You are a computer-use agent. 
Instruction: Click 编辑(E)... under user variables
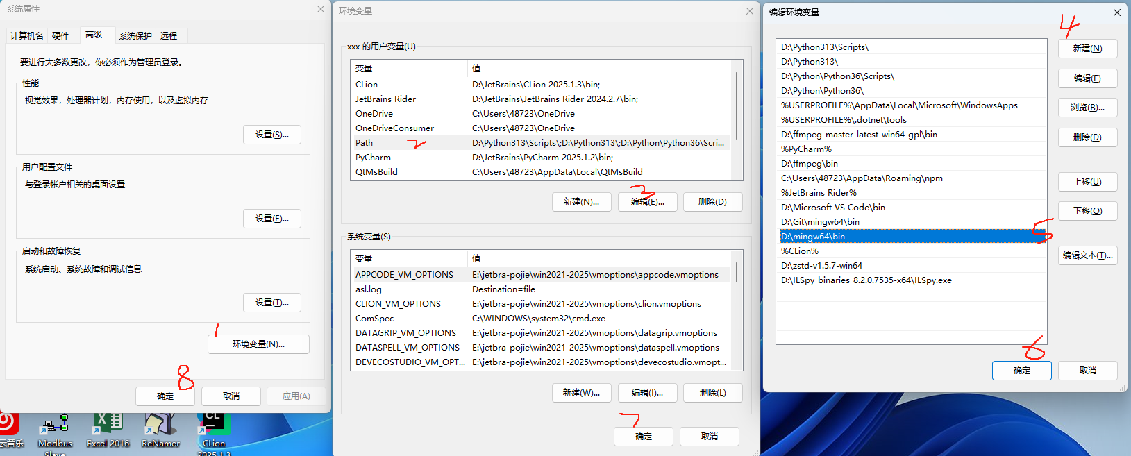point(648,202)
